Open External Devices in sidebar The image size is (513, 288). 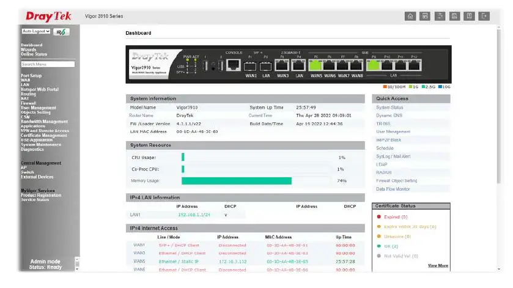click(x=37, y=177)
